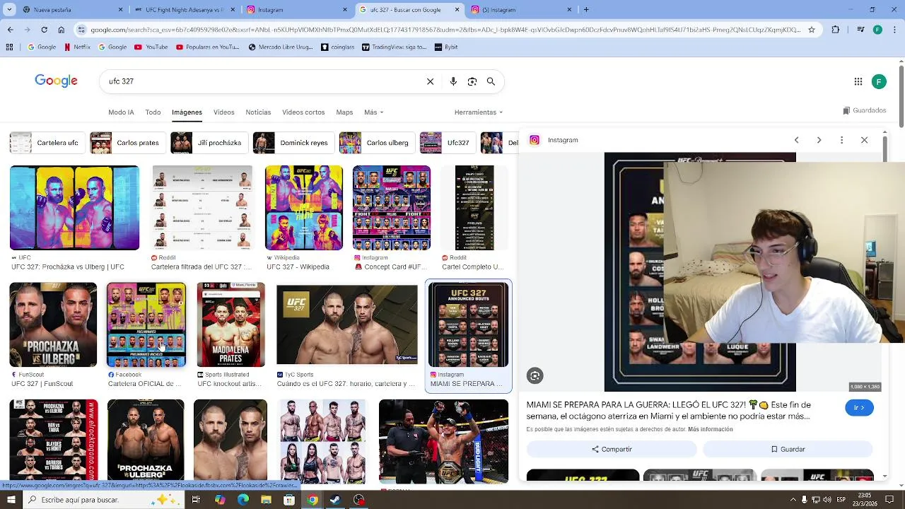This screenshot has height=509, width=905.
Task: Search inside the previewed image with Lens button
Action: click(x=535, y=376)
